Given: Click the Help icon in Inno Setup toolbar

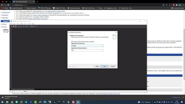Looking at the screenshot, I should (x=37, y=26).
